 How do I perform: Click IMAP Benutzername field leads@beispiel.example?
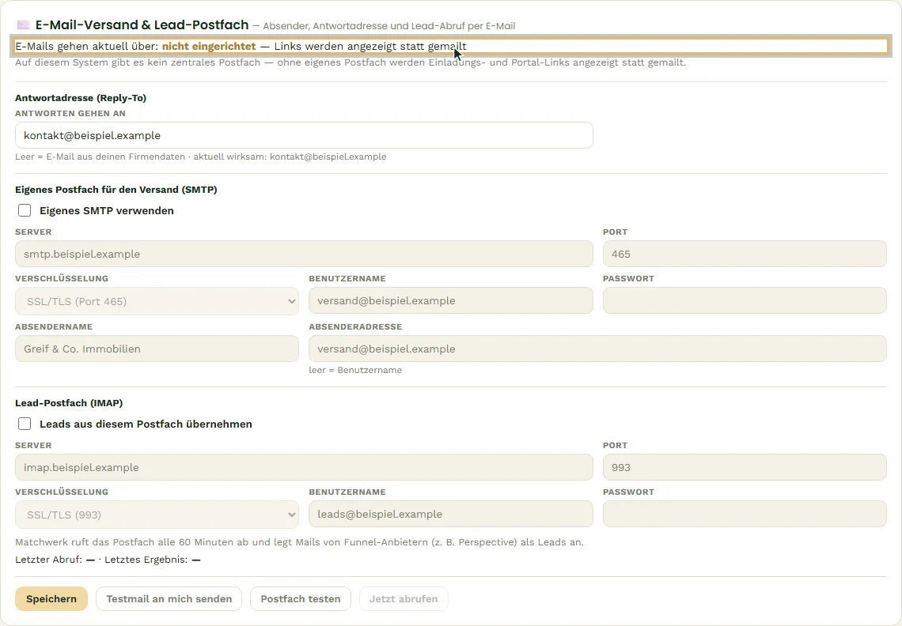pyautogui.click(x=450, y=514)
